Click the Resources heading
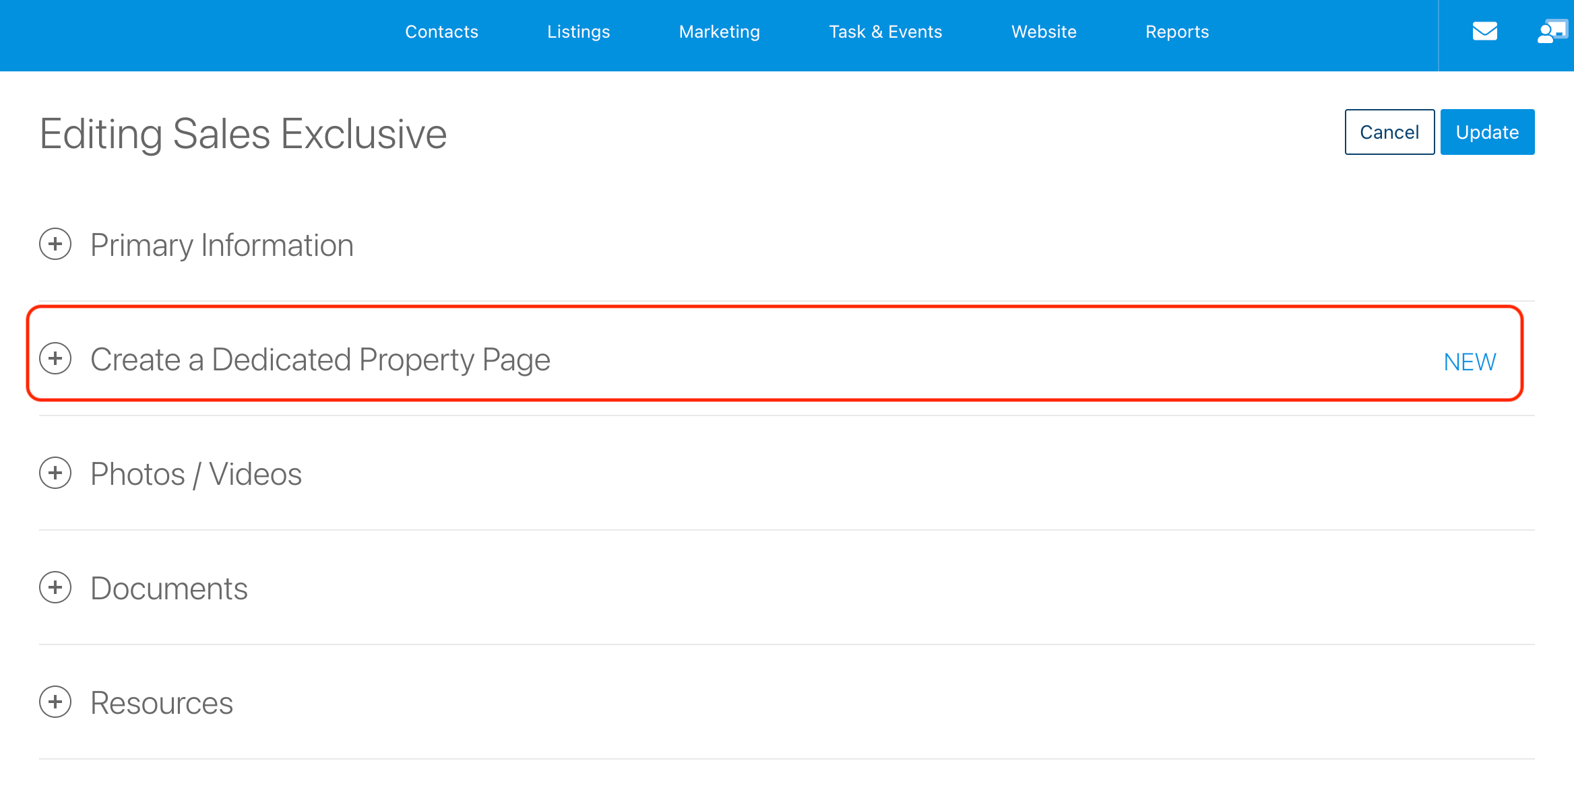 162,703
